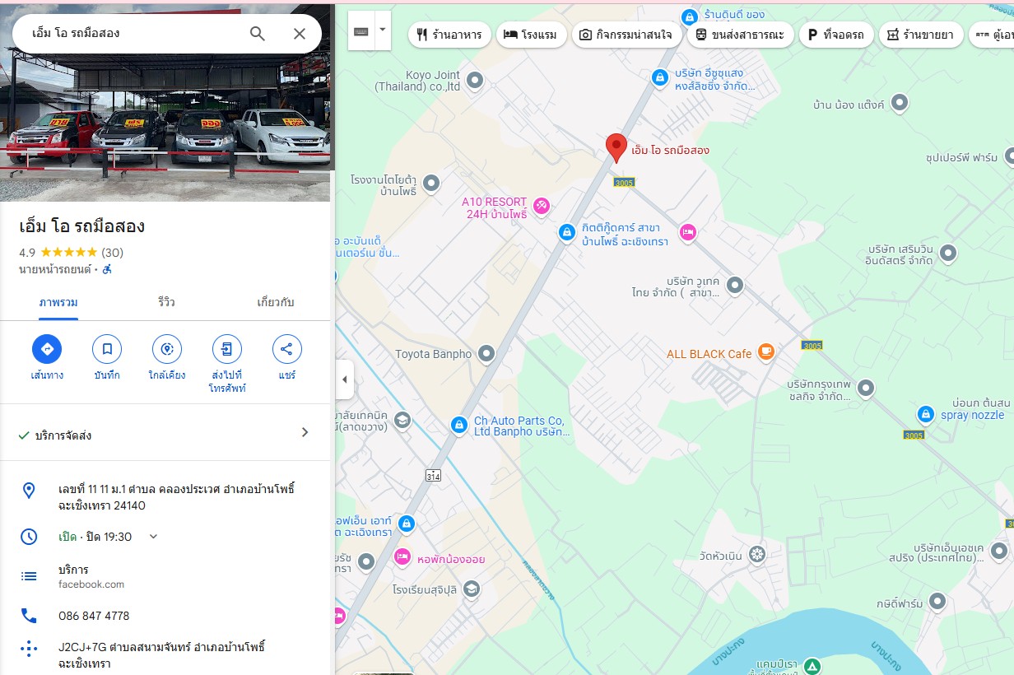Clear search with the X icon
This screenshot has height=675, width=1014.
pyautogui.click(x=300, y=34)
